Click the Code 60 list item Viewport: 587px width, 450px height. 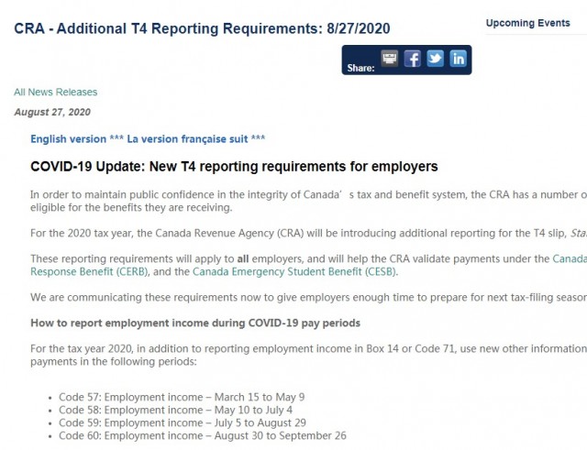(203, 435)
